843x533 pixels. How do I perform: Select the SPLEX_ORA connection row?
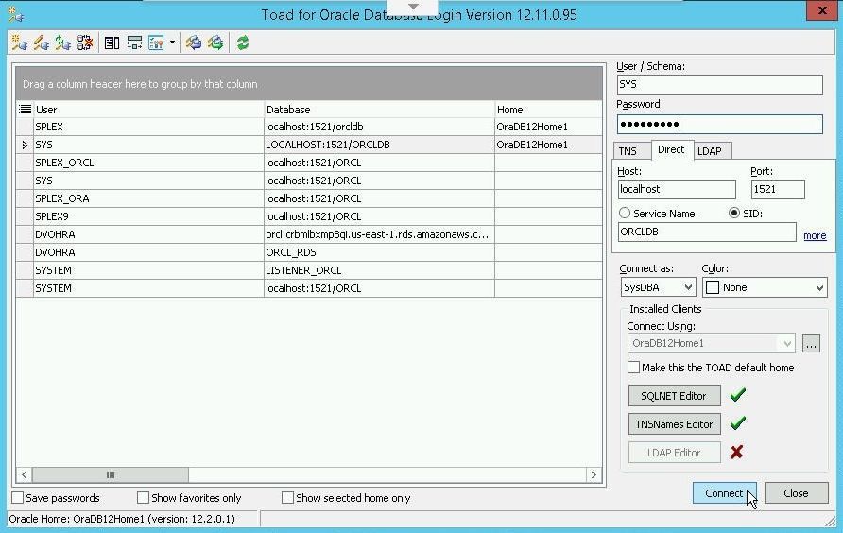point(309,198)
